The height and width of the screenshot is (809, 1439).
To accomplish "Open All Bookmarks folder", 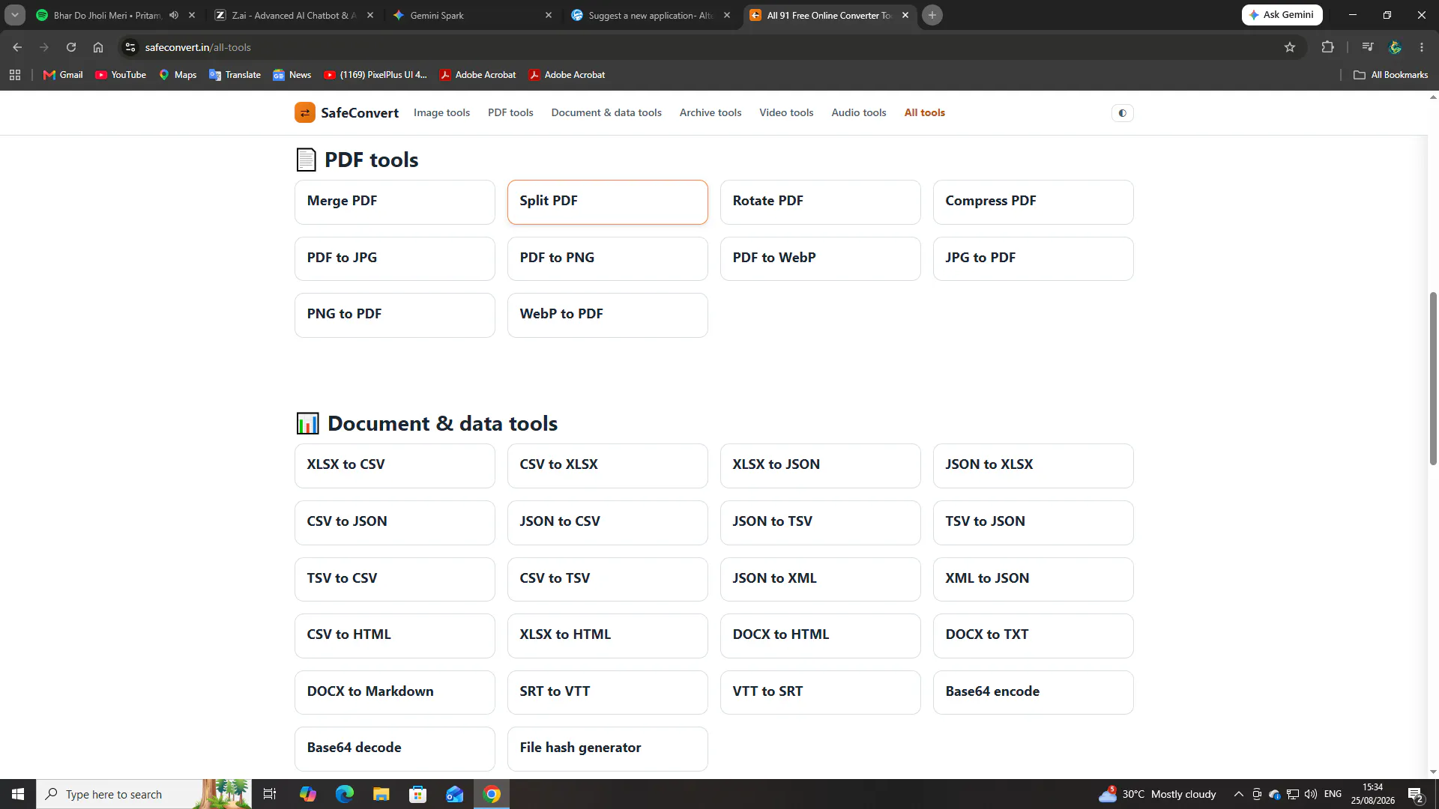I will tap(1391, 75).
